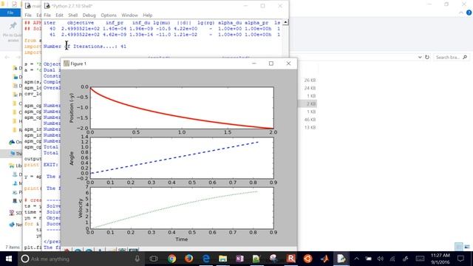This screenshot has height=266, width=473.
Task: Open the Debug menu in Python Shell
Action: pos(89,15)
